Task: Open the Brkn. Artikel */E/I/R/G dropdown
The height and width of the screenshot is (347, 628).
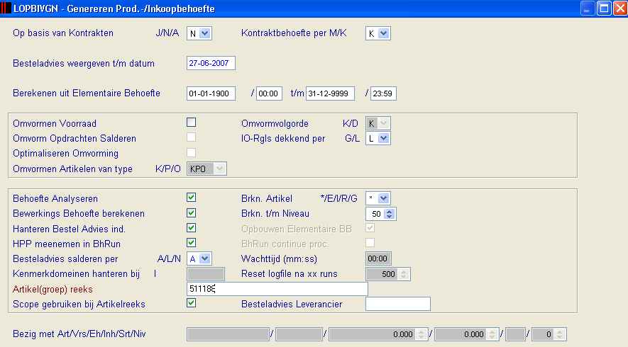Action: 383,198
